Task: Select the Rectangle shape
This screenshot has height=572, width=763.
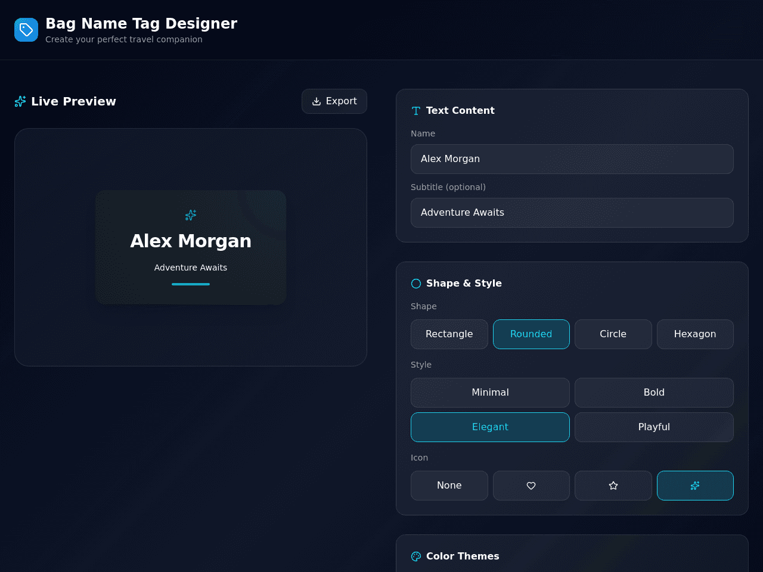Action: pyautogui.click(x=449, y=334)
